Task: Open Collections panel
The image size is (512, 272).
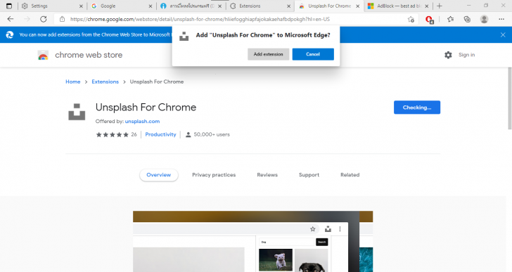Action: (x=467, y=19)
